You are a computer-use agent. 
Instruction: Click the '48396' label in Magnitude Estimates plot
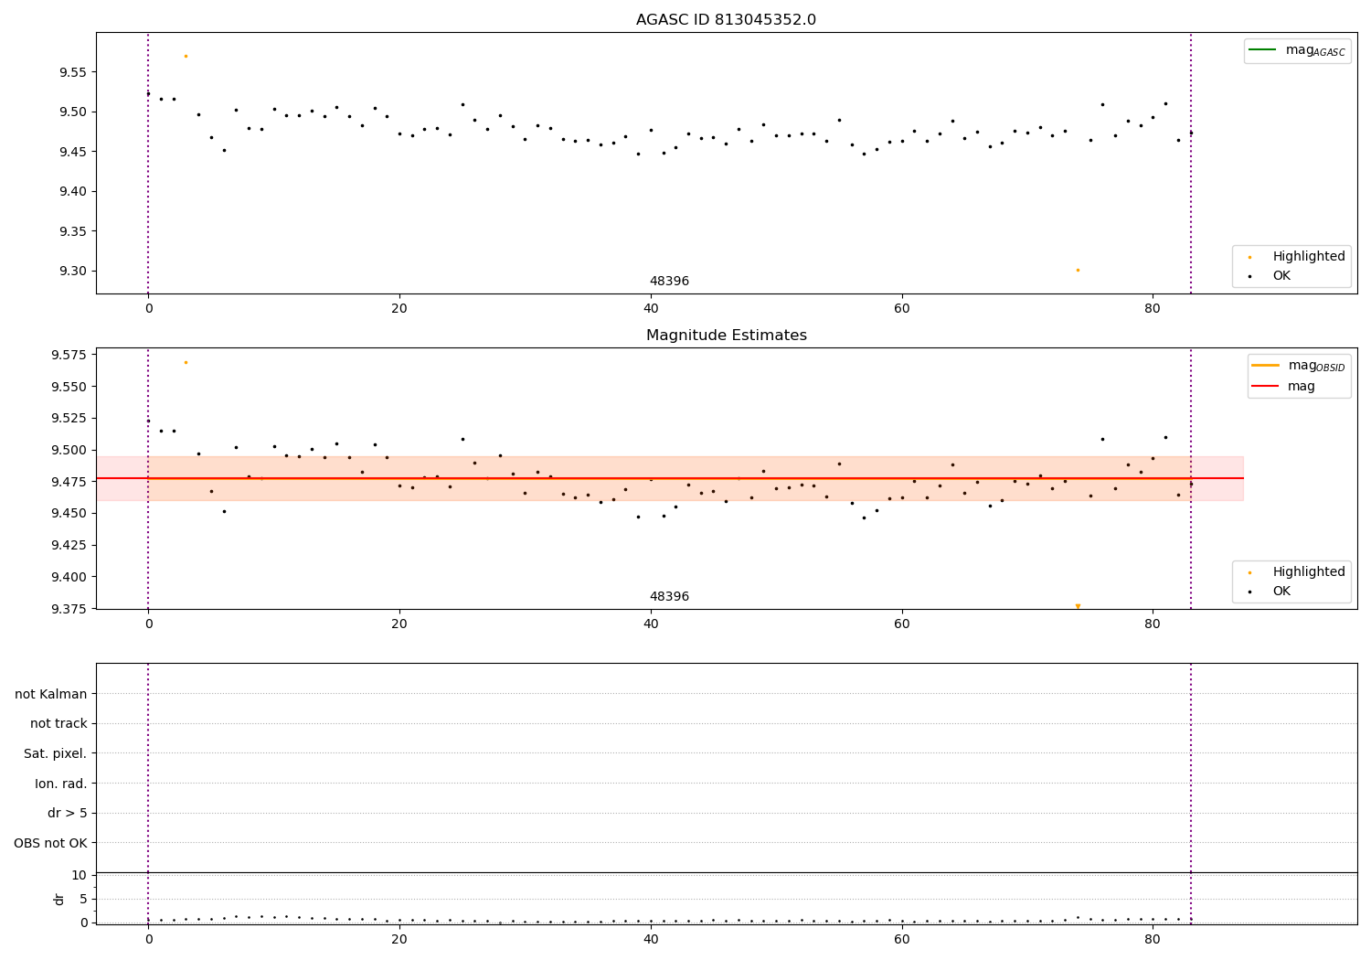(669, 597)
